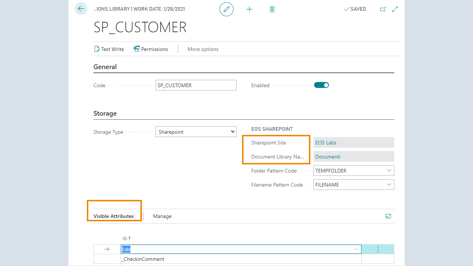
Task: Click the pencil edit icon
Action: tap(227, 9)
